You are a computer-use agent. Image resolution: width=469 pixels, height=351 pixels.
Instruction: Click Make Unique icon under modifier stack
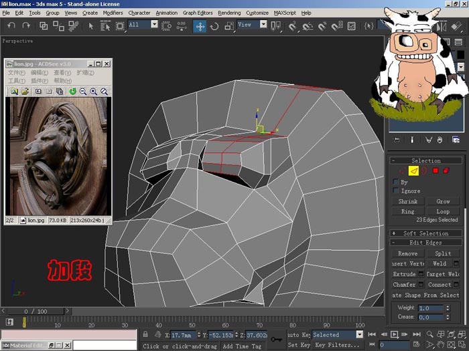coord(429,140)
